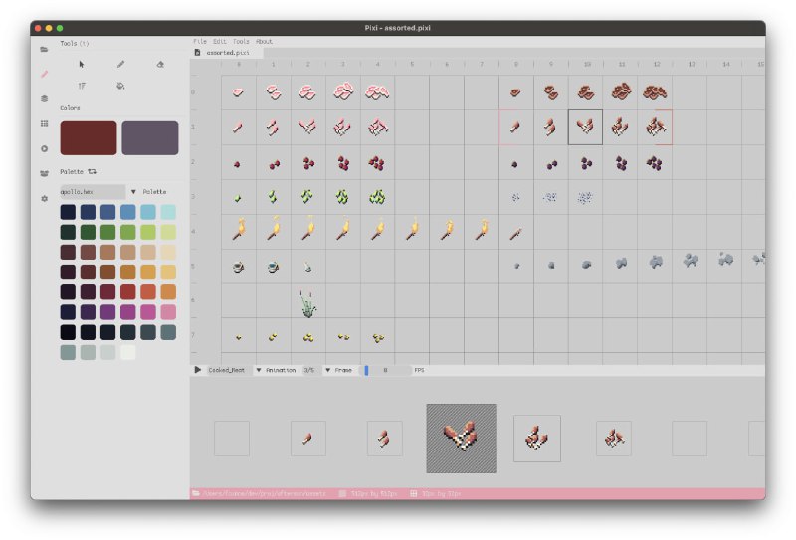Screen dimensions: 796x540
Task: Click the enlarged cooked meat preview frame
Action: click(461, 438)
